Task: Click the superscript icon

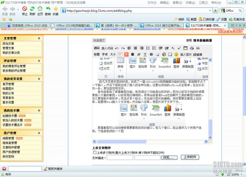Action: point(179,48)
